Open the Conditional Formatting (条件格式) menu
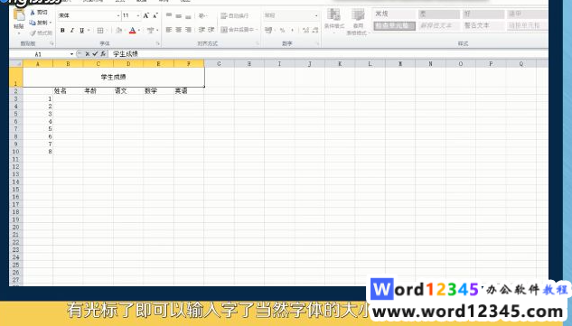Image resolution: width=572 pixels, height=326 pixels. (x=333, y=21)
